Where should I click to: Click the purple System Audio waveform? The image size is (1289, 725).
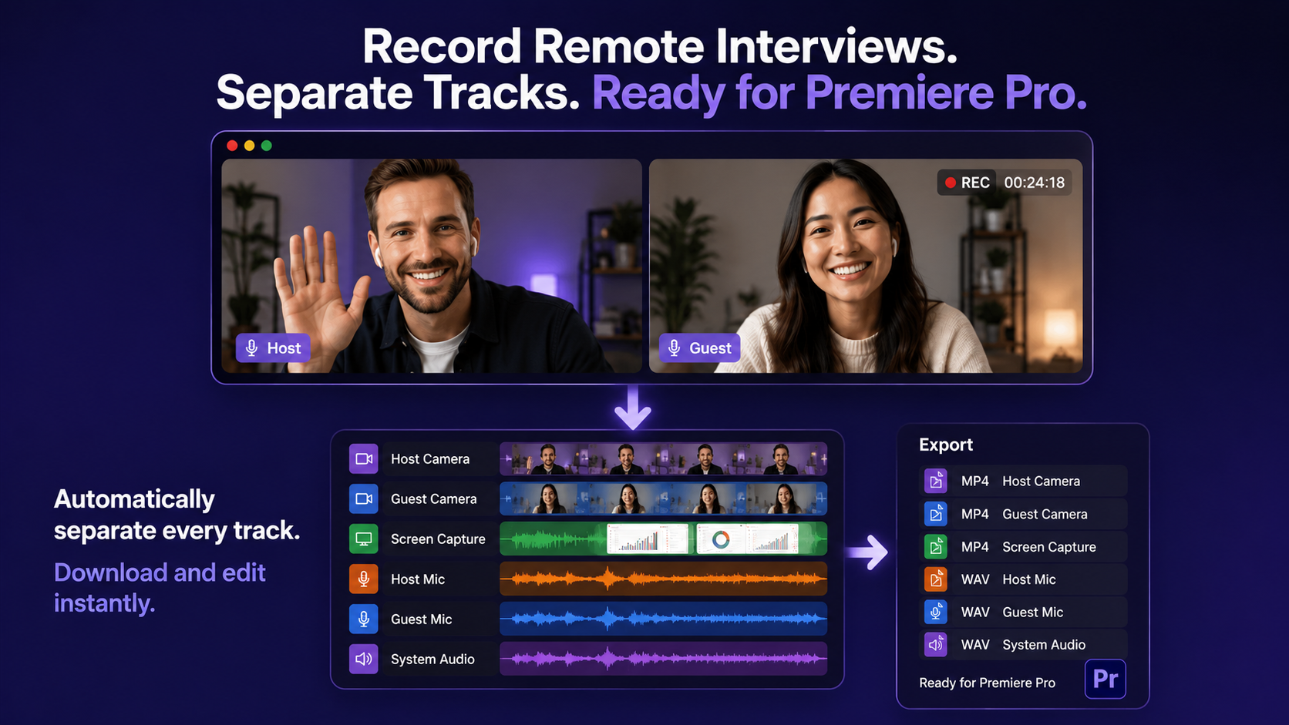(x=663, y=659)
